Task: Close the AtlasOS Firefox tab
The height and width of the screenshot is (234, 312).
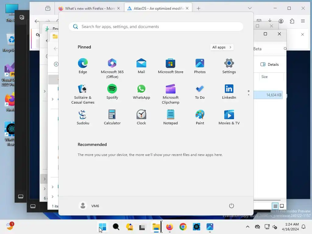Action: click(187, 8)
